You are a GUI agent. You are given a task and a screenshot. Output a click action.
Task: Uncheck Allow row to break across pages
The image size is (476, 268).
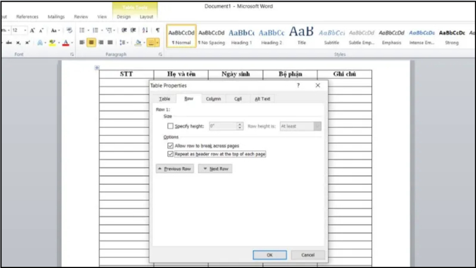[170, 146]
